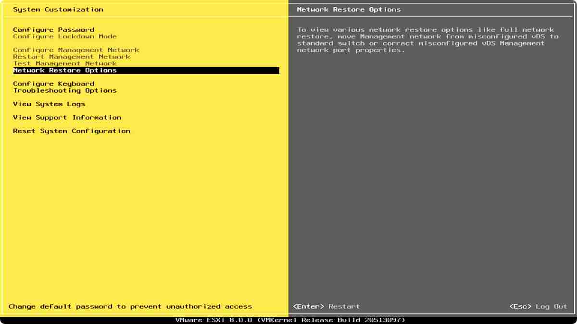Click the <Enter> Restart hint
The height and width of the screenshot is (324, 577).
326,306
